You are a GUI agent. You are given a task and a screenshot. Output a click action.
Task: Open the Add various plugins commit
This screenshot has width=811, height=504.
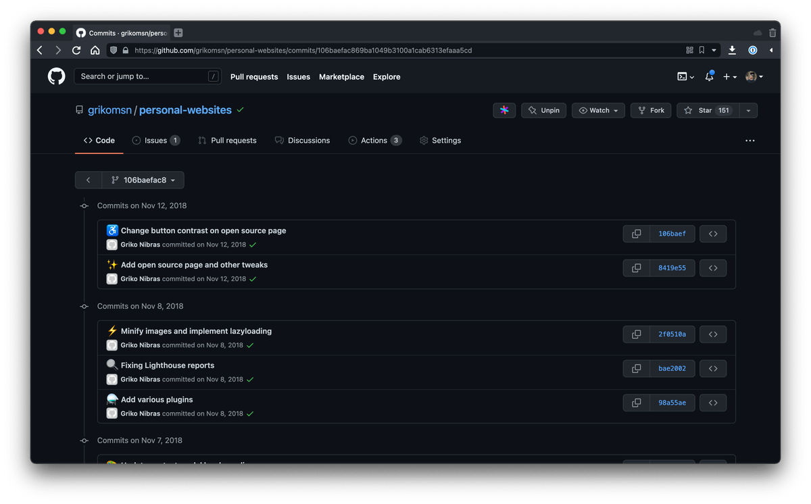157,399
